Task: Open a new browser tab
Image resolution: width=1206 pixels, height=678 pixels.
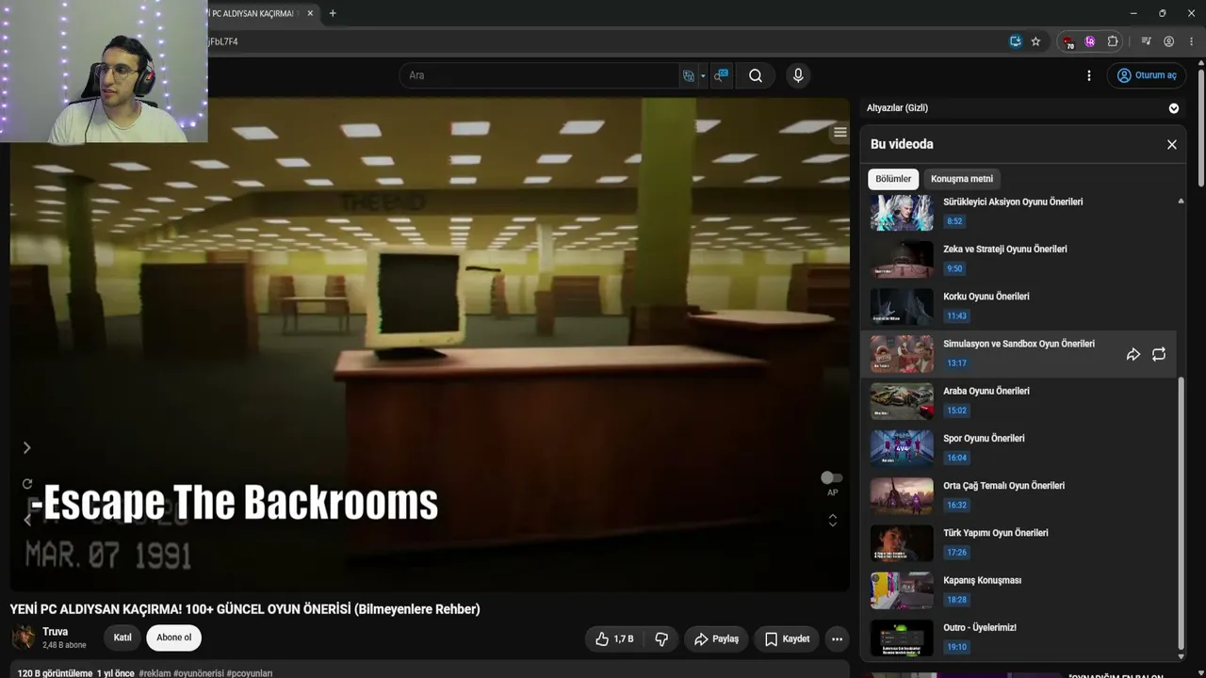Action: coord(333,13)
